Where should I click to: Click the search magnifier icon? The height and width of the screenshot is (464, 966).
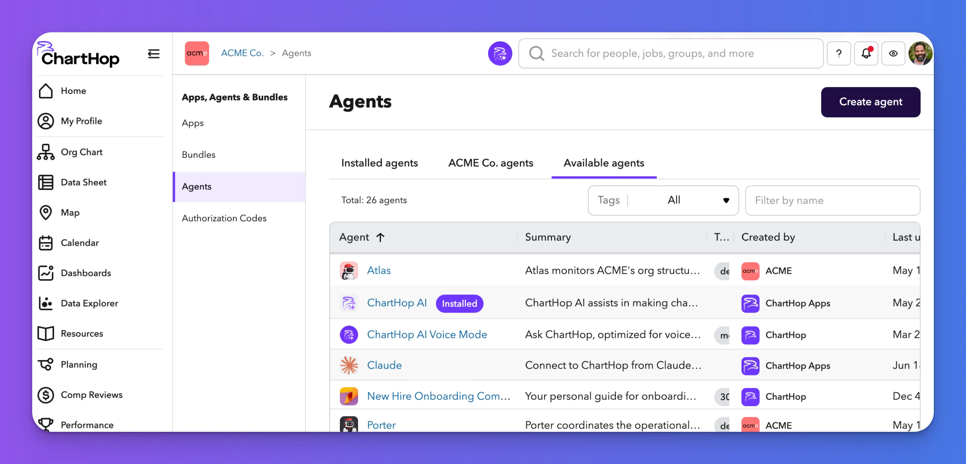click(536, 53)
